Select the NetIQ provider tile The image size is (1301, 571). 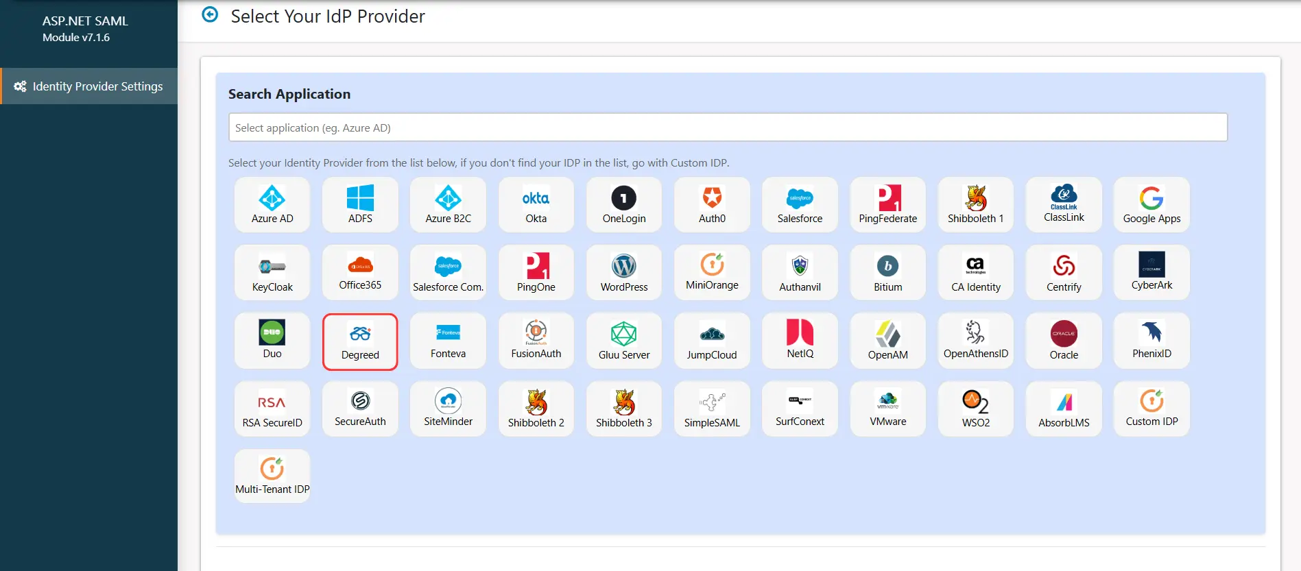(x=800, y=341)
